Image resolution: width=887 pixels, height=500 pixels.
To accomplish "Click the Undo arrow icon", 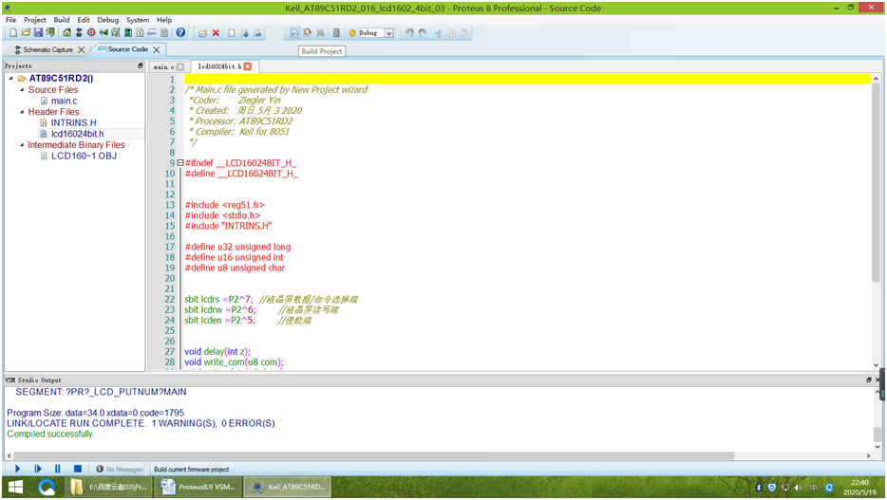I will pos(409,33).
